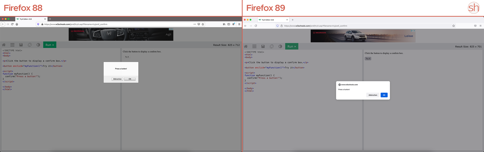Open tracking protection shield in Firefox 89 address bar
The image size is (484, 152).
(278, 26)
